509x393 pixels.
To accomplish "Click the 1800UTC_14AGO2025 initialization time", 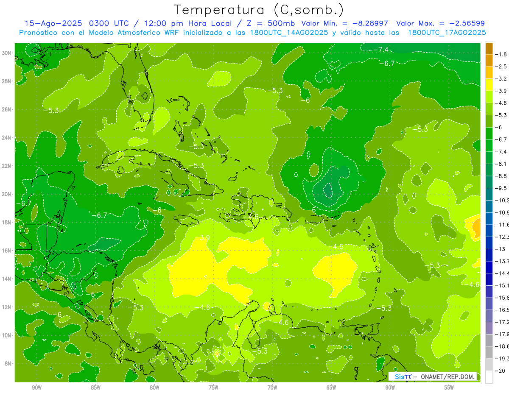I will [289, 33].
